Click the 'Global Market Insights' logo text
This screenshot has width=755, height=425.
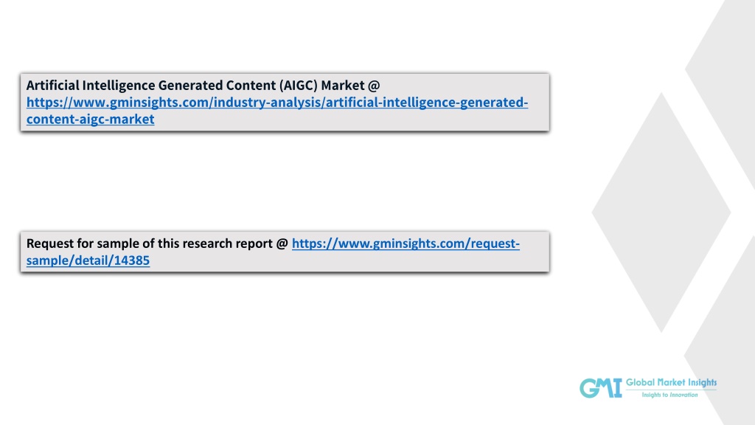[671, 382]
